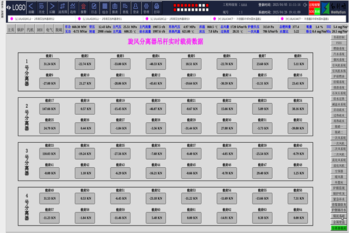Switch to the DEH tab
Image resolution: width=349 pixels, height=233 pixels.
40,29
